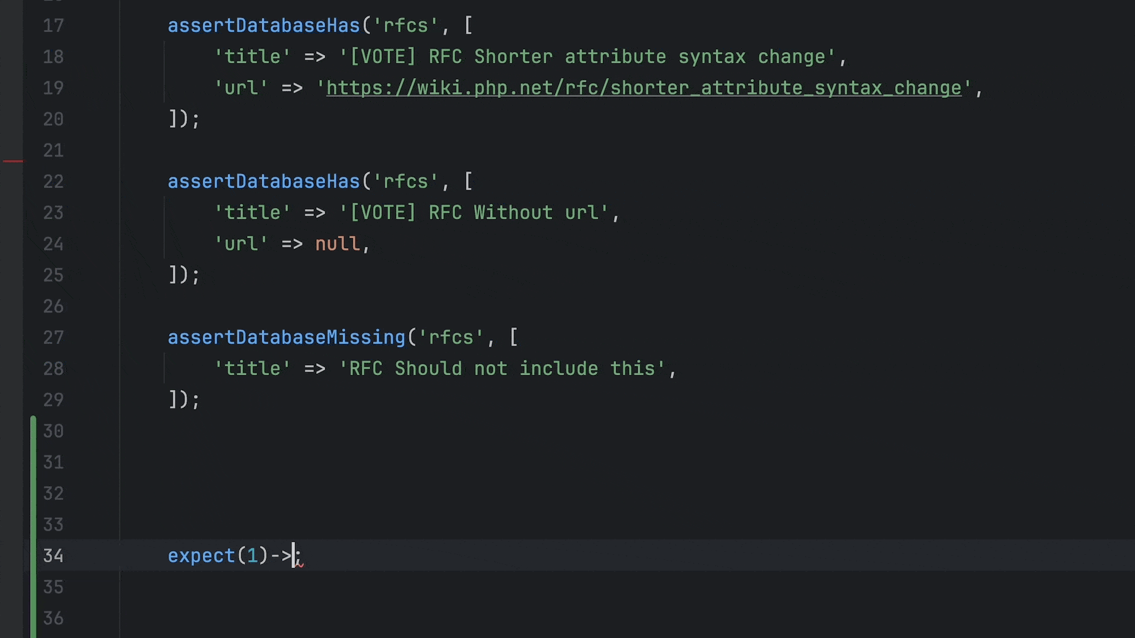Click line number 27 in the gutter
The height and width of the screenshot is (638, 1135).
pos(53,338)
